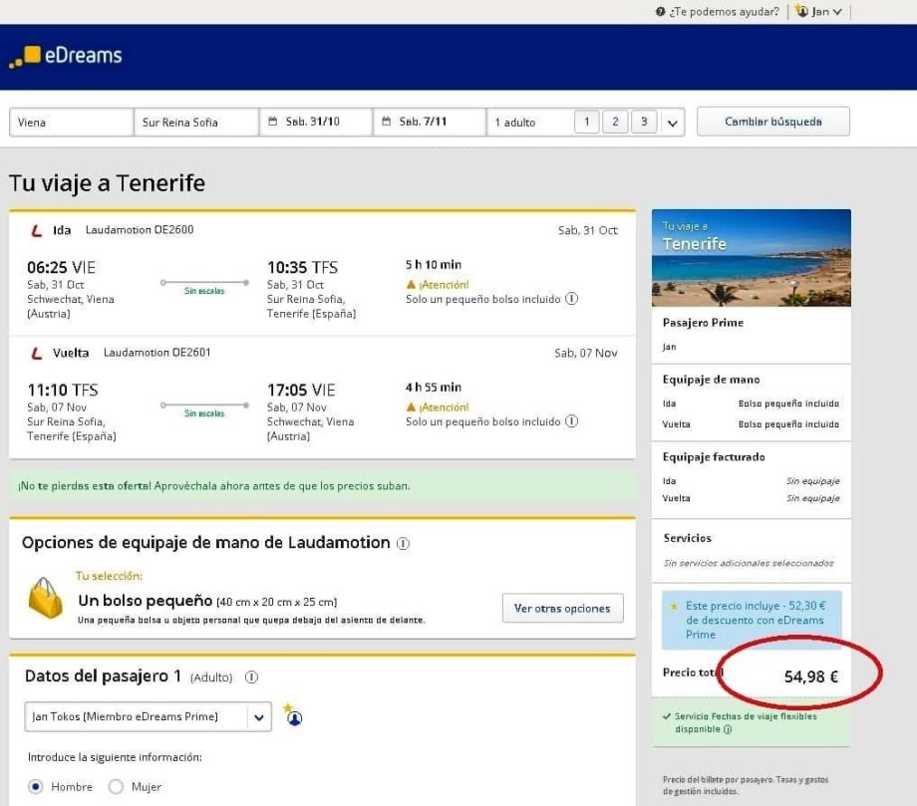Click the eDreams logo

point(66,57)
